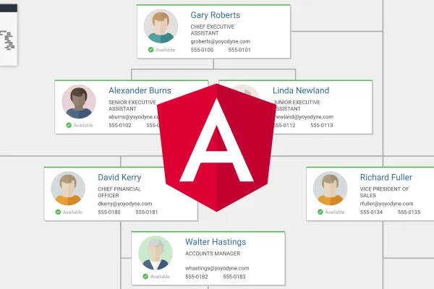The width and height of the screenshot is (434, 289).
Task: Click email rfuller@yoyodyne.com
Action: point(387,204)
